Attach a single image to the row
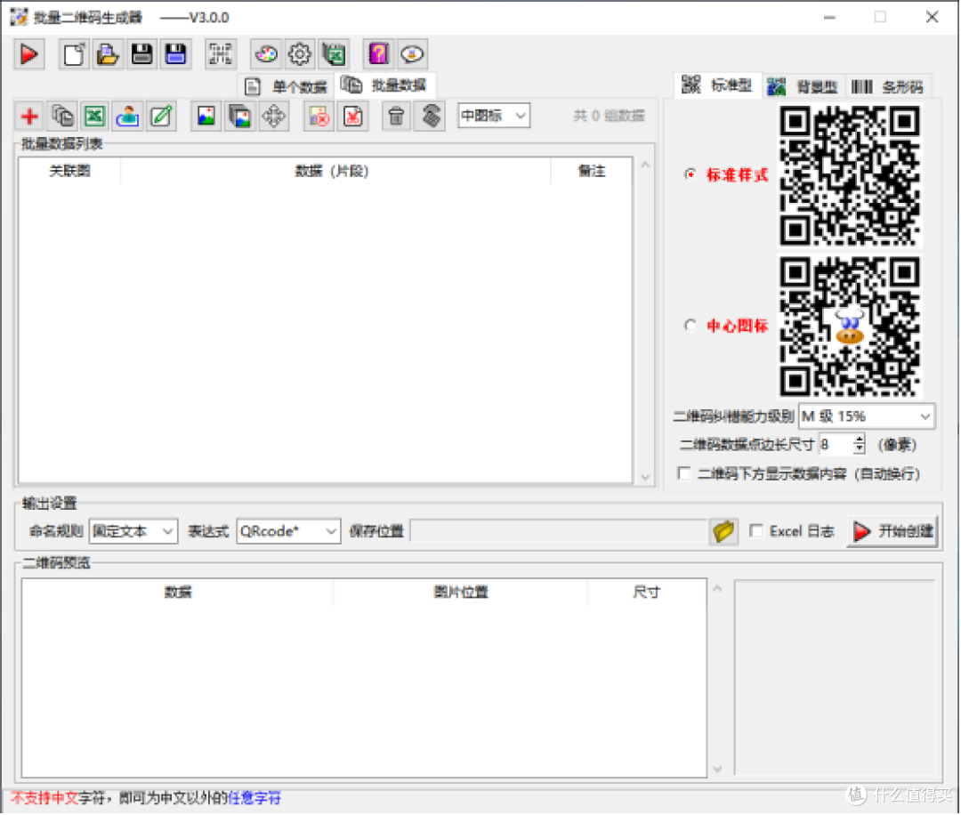The width and height of the screenshot is (961, 815). [x=206, y=116]
